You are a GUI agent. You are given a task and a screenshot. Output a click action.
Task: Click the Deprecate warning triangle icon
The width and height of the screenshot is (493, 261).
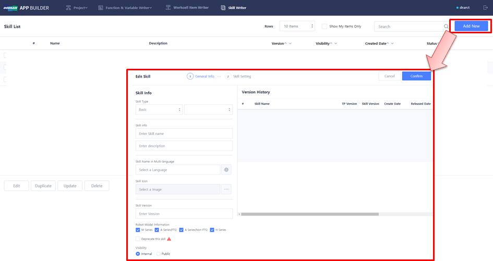coord(169,239)
